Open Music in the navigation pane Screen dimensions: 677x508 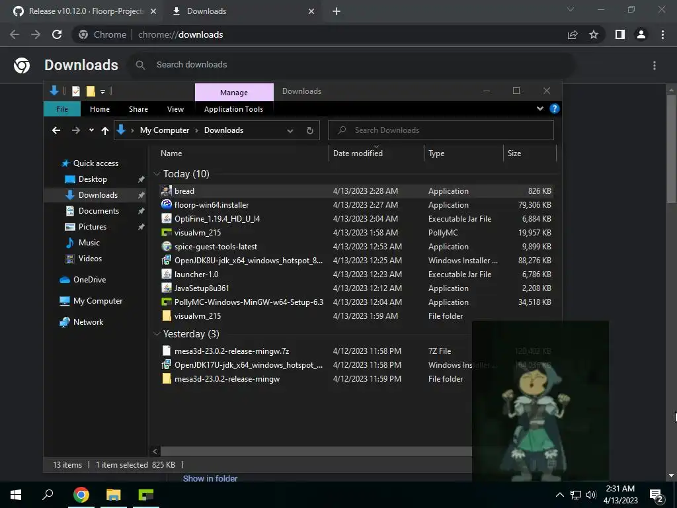tap(89, 242)
